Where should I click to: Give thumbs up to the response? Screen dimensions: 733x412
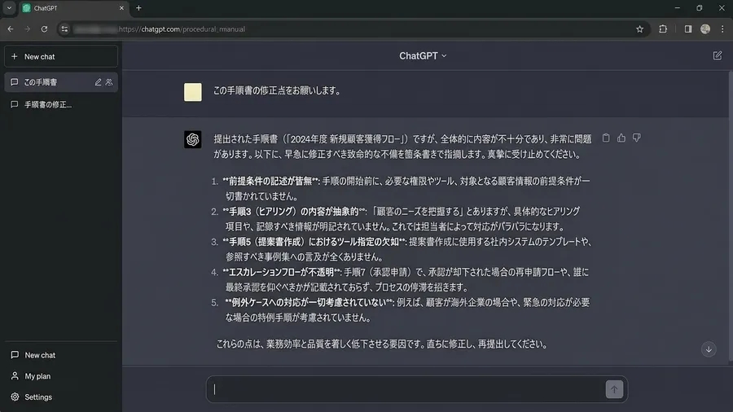[x=621, y=138]
